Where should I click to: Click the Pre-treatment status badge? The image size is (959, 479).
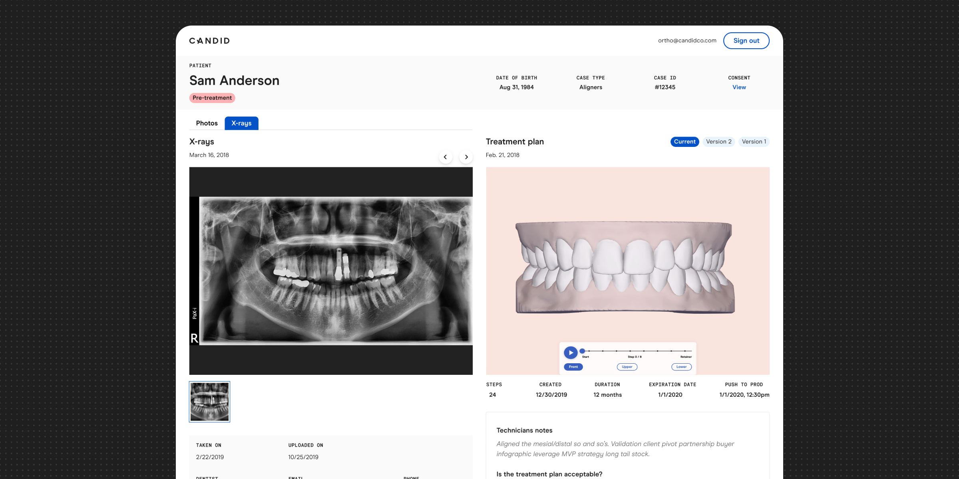tap(212, 97)
